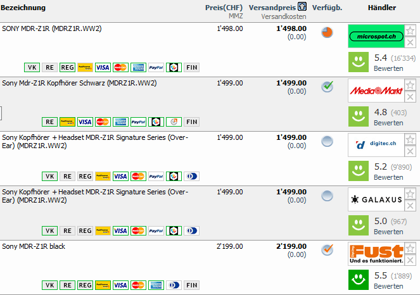Click the Visa icon in MediaMarkt row

coord(85,122)
